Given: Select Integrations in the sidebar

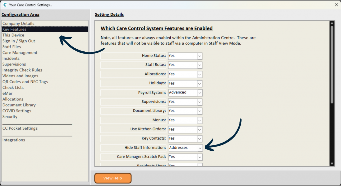Looking at the screenshot, I should [14, 140].
